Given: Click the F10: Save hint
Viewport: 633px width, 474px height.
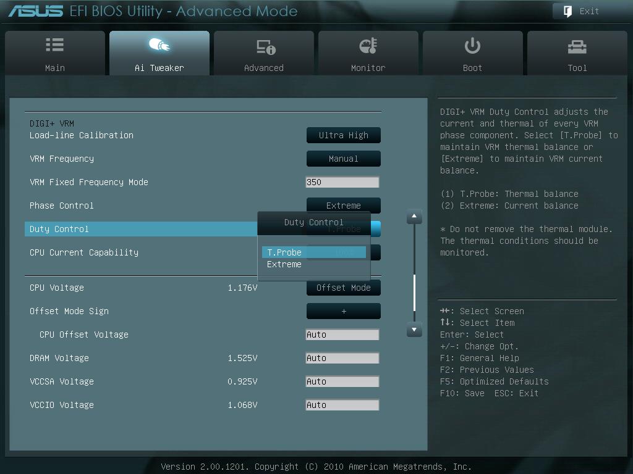Looking at the screenshot, I should (462, 393).
